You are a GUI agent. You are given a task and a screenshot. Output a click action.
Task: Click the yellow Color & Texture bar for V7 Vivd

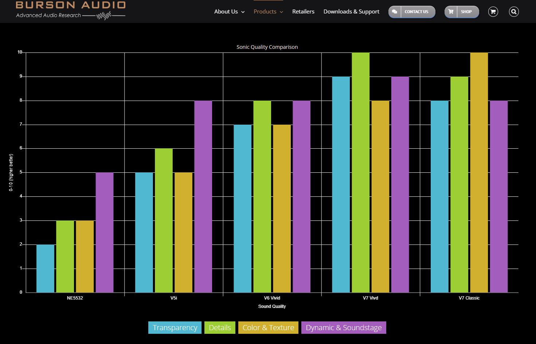tap(380, 196)
